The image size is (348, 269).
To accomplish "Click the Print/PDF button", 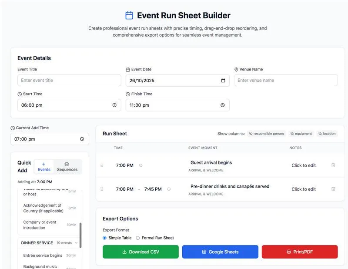I will click(x=300, y=252).
